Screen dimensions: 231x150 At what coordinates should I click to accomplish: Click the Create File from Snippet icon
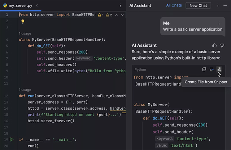219,69
